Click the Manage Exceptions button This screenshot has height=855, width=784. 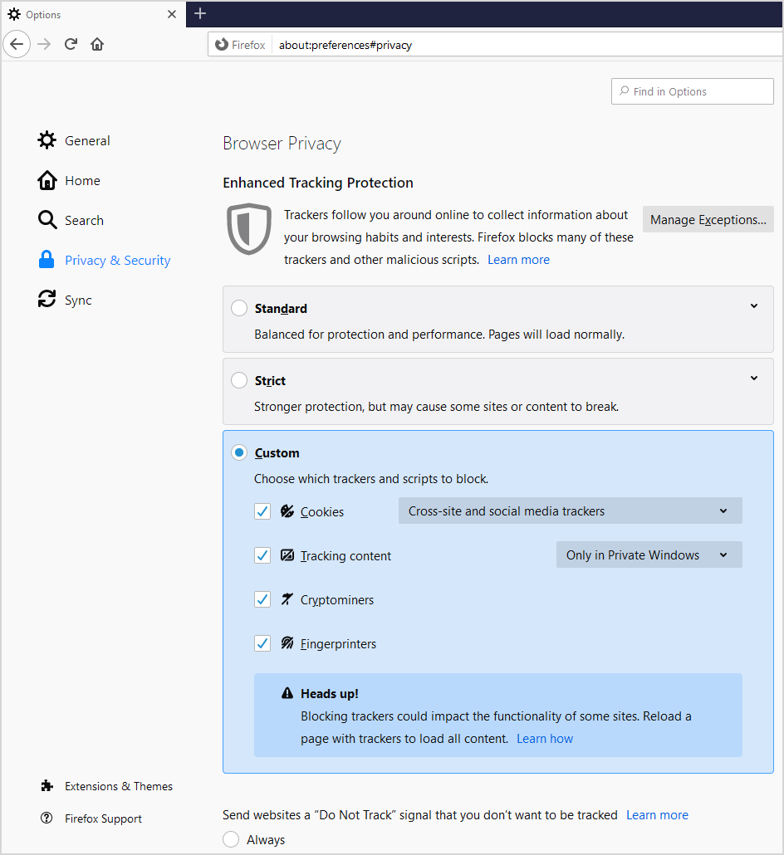coord(708,219)
